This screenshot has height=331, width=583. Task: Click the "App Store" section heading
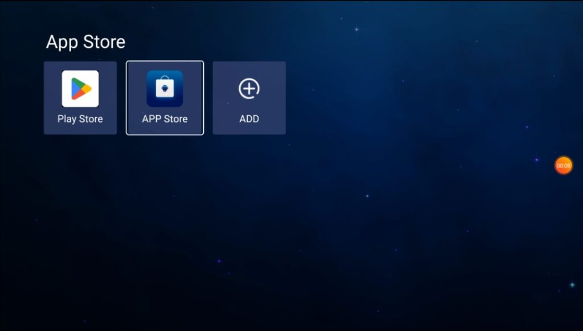click(85, 42)
